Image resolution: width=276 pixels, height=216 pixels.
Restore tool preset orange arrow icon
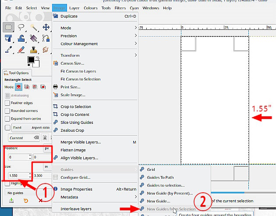[26, 201]
